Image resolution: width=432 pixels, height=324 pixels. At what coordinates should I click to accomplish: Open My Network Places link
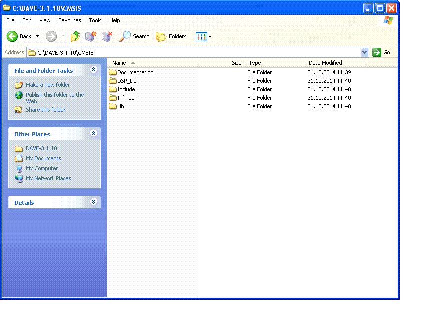48,178
